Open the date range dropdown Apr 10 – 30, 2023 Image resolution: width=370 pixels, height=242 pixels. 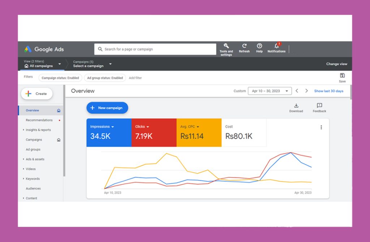[x=270, y=91]
